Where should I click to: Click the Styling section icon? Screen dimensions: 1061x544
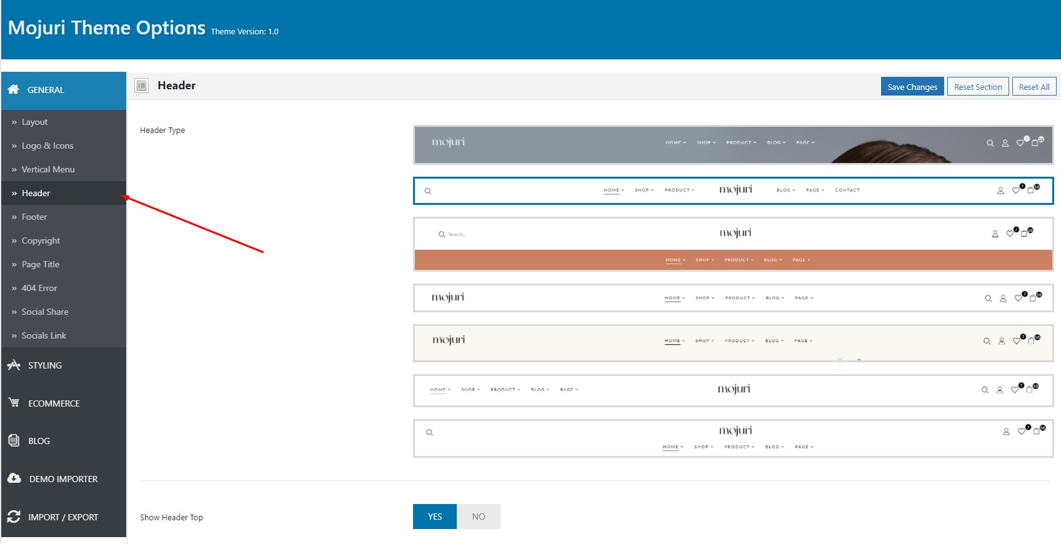[x=14, y=365]
